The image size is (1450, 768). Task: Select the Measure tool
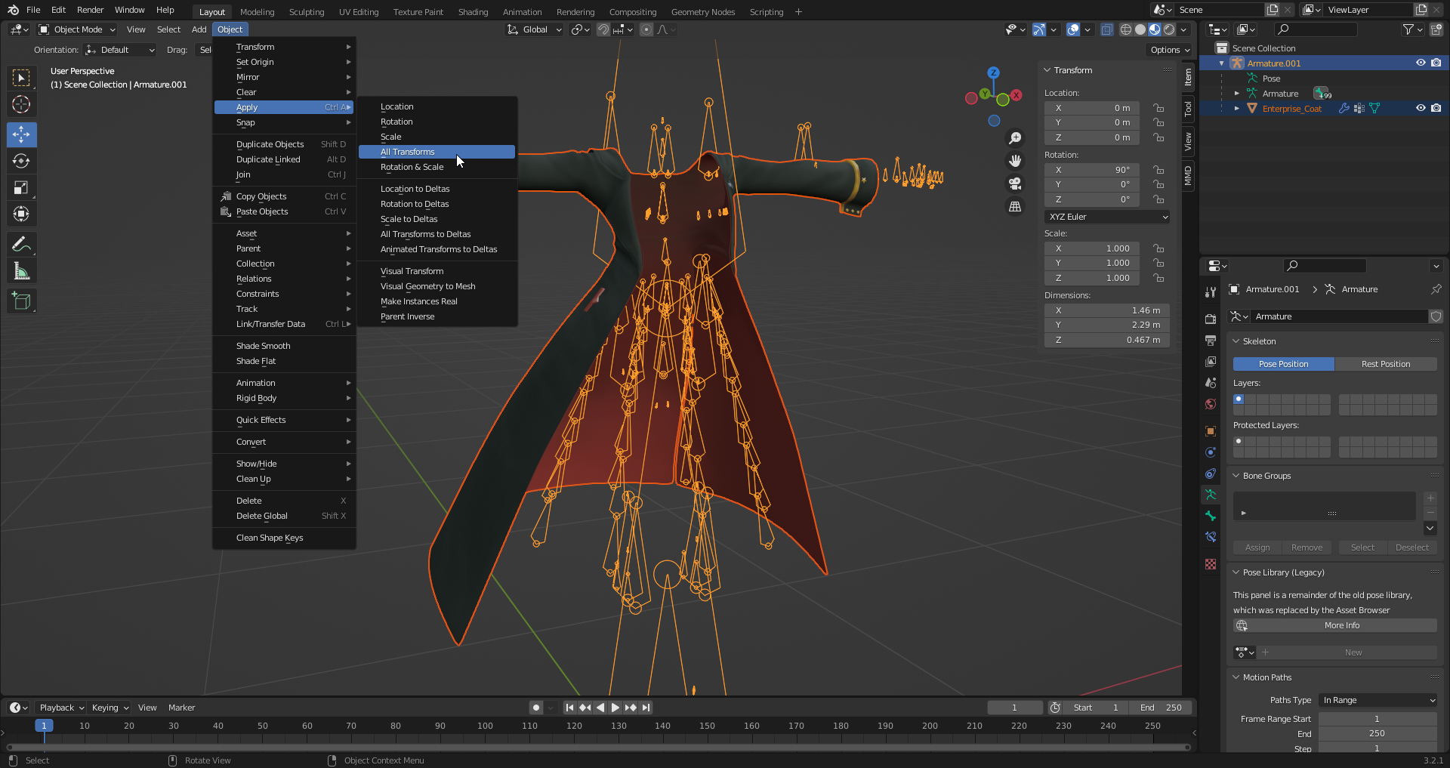(x=21, y=271)
